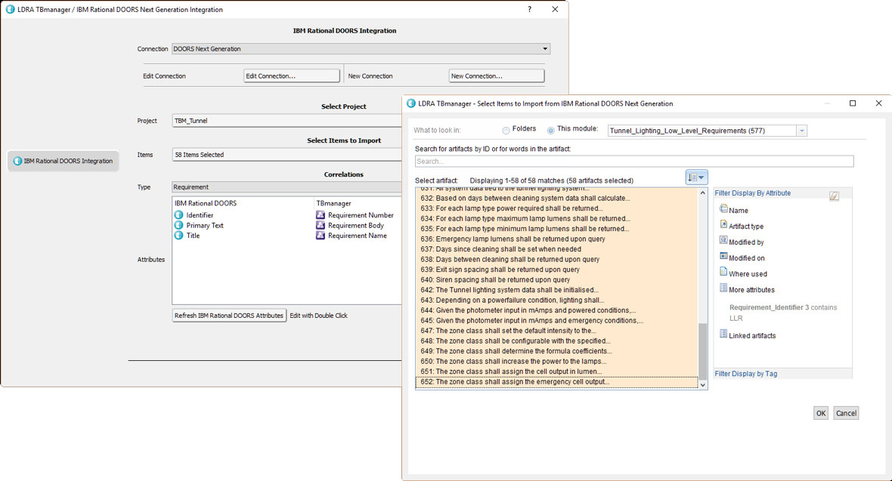The height and width of the screenshot is (481, 892).
Task: Select the This module radio button
Action: [x=550, y=130]
